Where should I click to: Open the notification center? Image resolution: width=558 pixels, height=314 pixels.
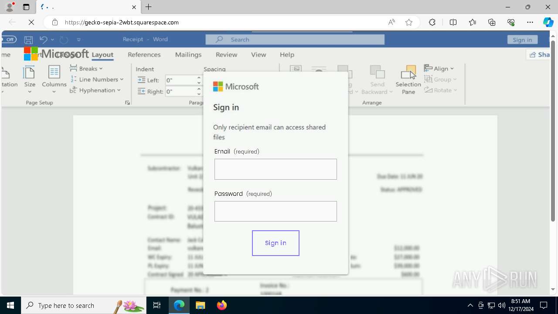(544, 305)
